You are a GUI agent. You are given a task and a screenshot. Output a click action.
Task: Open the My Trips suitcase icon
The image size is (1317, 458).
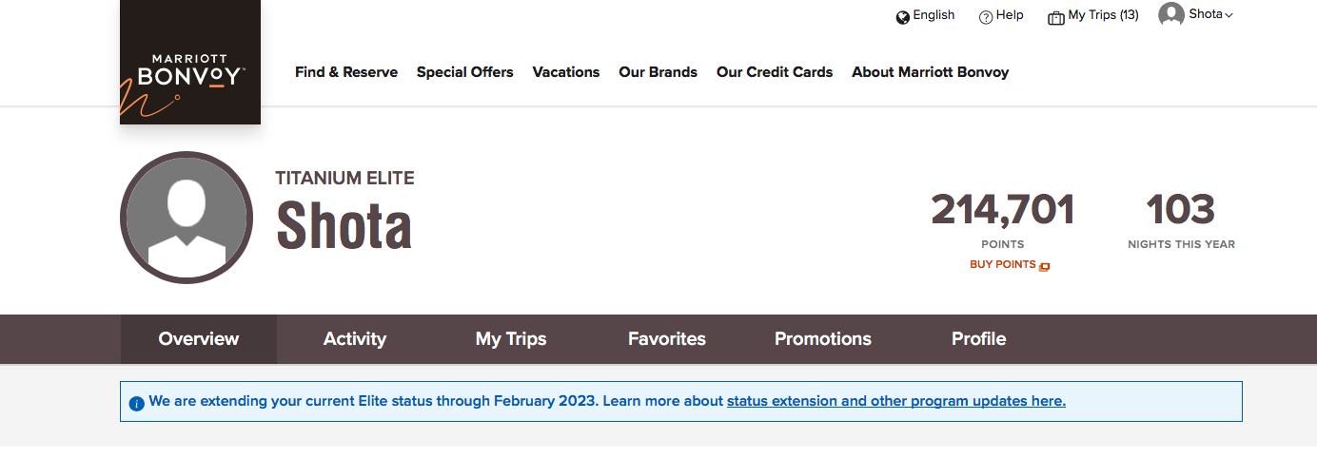(x=1056, y=17)
